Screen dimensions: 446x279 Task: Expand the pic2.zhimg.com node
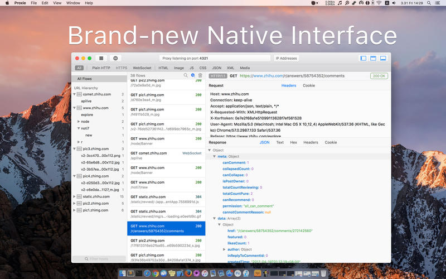point(74,203)
